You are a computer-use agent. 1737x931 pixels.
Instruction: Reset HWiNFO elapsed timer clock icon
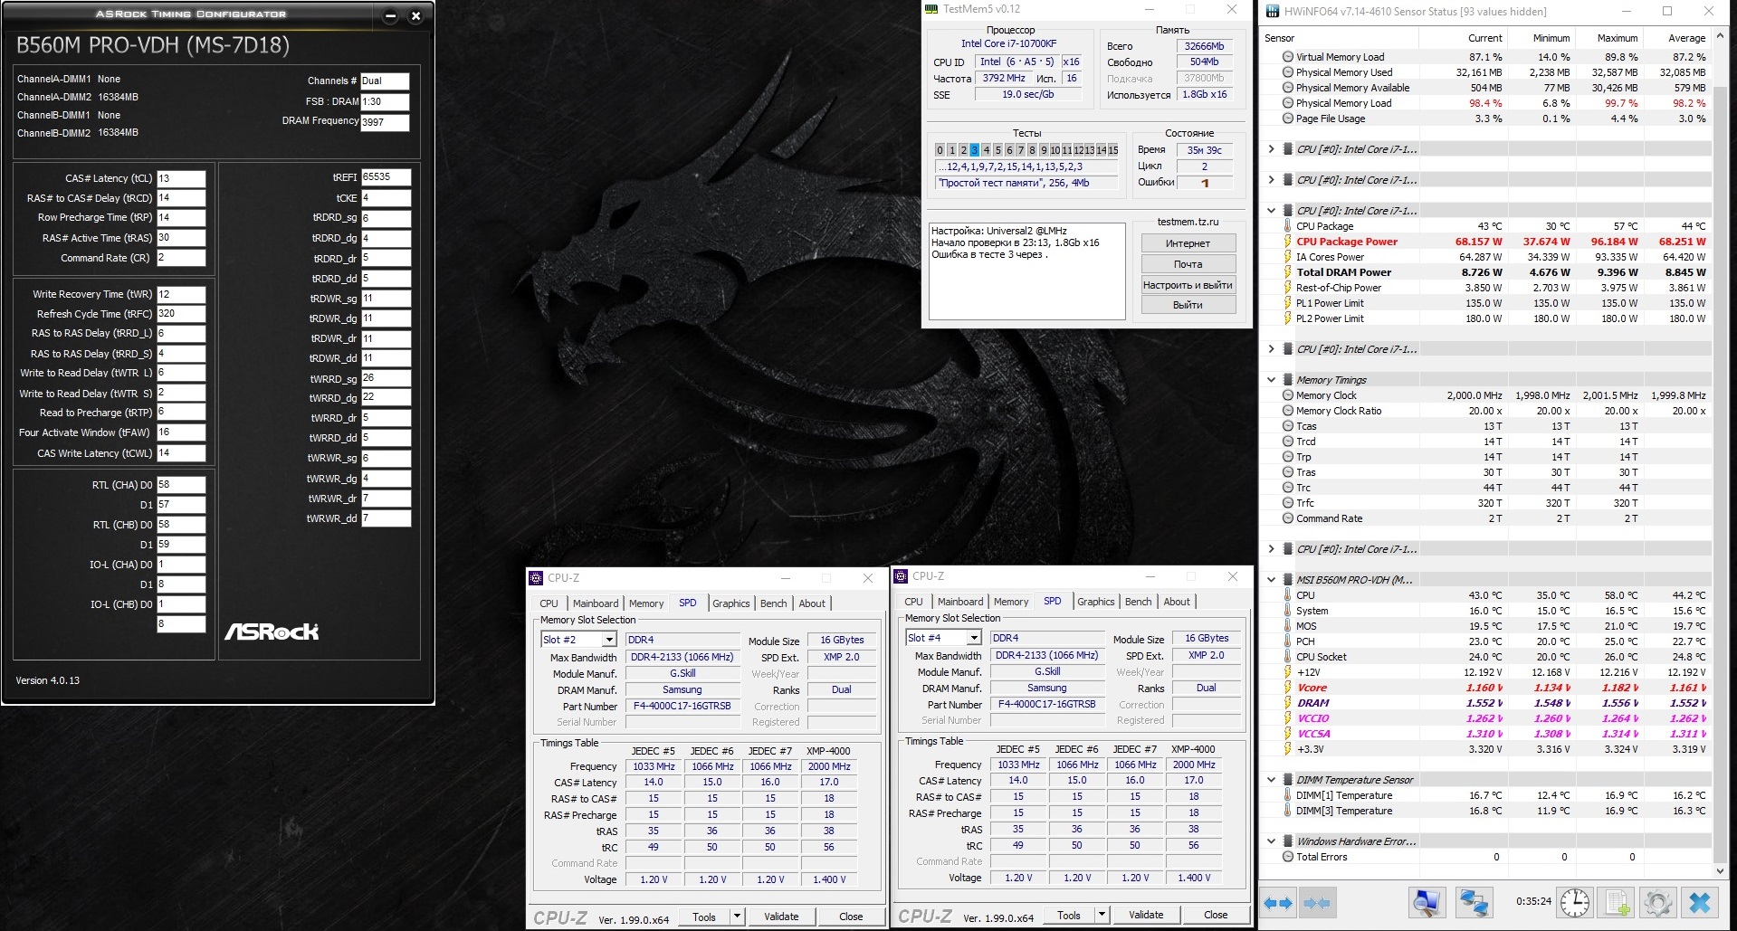pyautogui.click(x=1575, y=903)
